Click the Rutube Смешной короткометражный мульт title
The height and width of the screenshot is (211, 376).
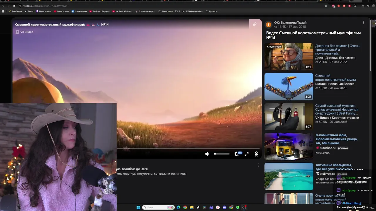click(x=336, y=78)
